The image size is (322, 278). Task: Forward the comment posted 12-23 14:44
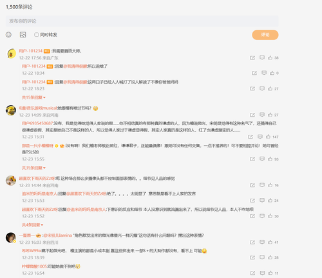click(252, 185)
